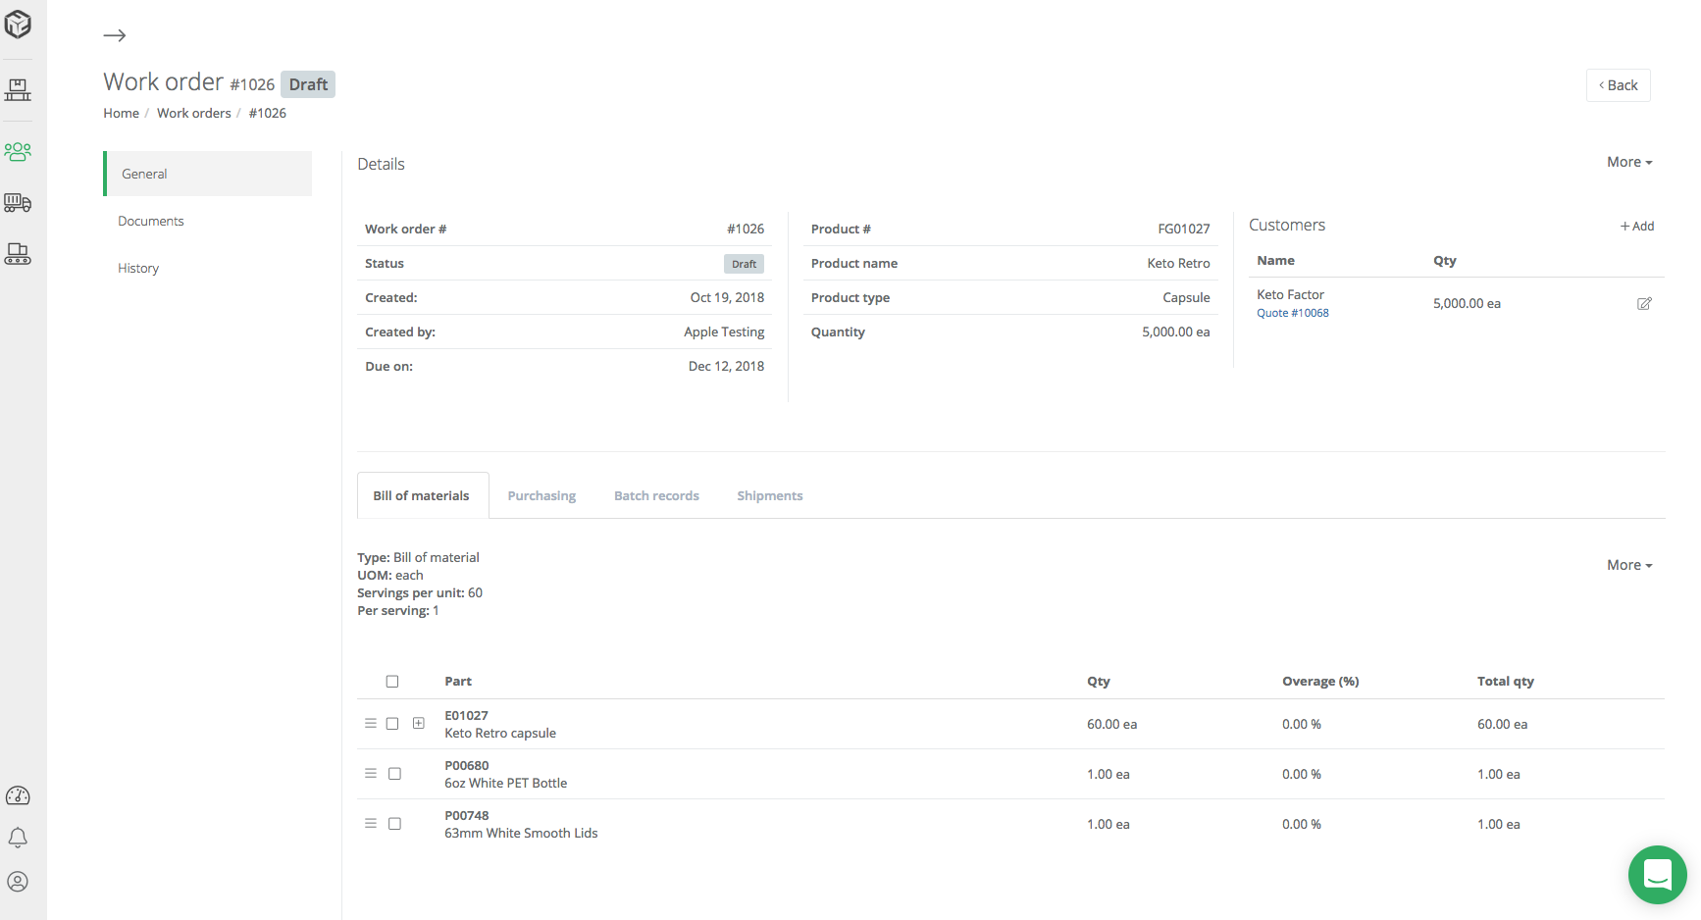Screen dimensions: 1701x920
Task: Open notifications via the bell icon
Action: (x=18, y=838)
